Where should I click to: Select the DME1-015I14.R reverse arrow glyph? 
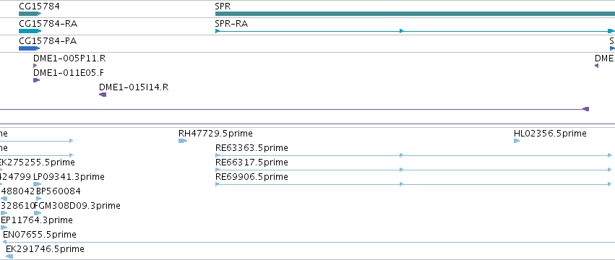[103, 95]
